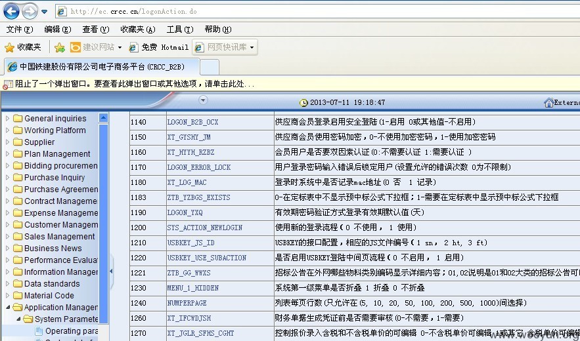Open the SYS_ACTION_NEWLOGIN parameter link
This screenshot has width=580, height=341.
204,228
